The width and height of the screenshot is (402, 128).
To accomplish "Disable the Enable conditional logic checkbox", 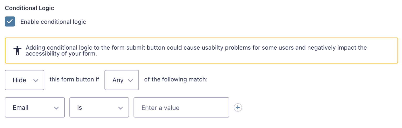I will click(10, 22).
